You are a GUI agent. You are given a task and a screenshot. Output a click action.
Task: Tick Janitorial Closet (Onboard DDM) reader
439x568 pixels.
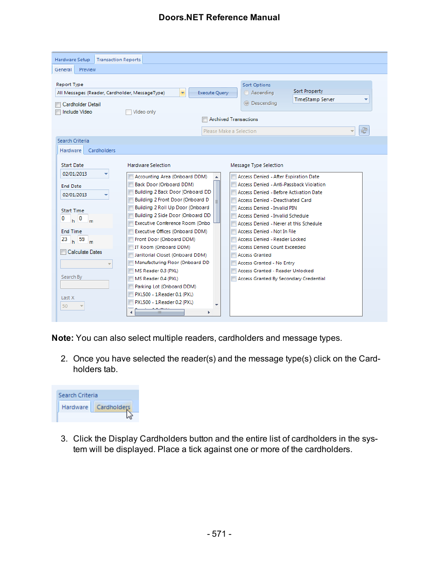(131, 255)
